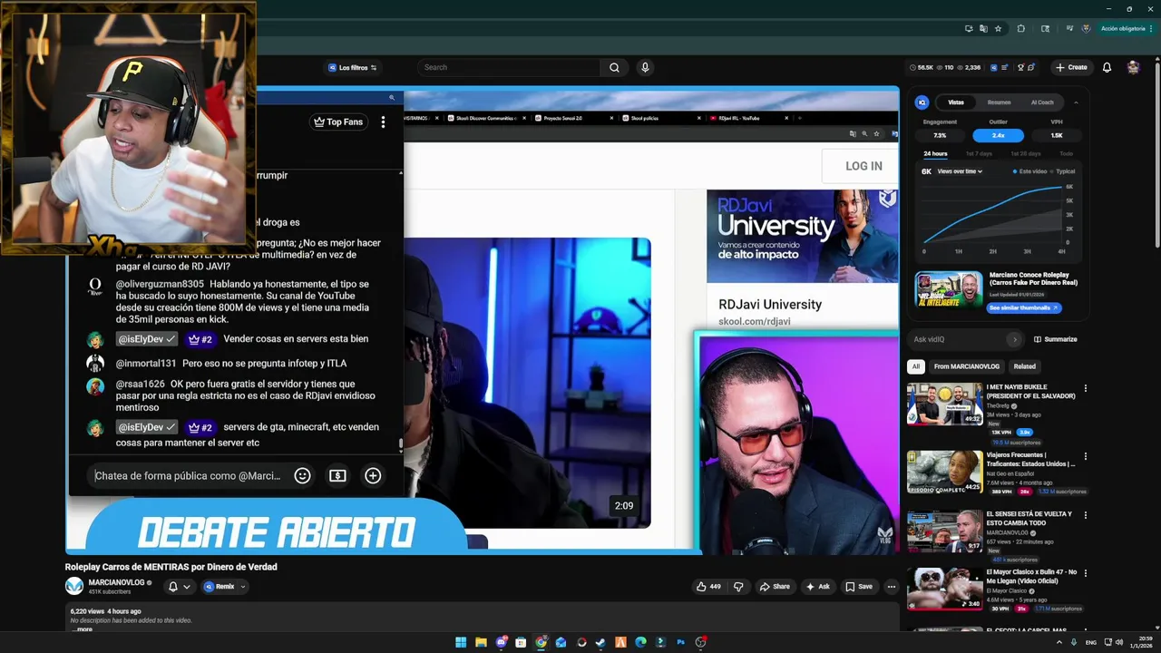Image resolution: width=1161 pixels, height=653 pixels.
Task: Select the 1st 28 days range tab
Action: click(x=1025, y=153)
